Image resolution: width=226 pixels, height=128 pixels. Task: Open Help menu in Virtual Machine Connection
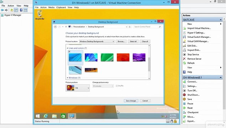click(76, 7)
